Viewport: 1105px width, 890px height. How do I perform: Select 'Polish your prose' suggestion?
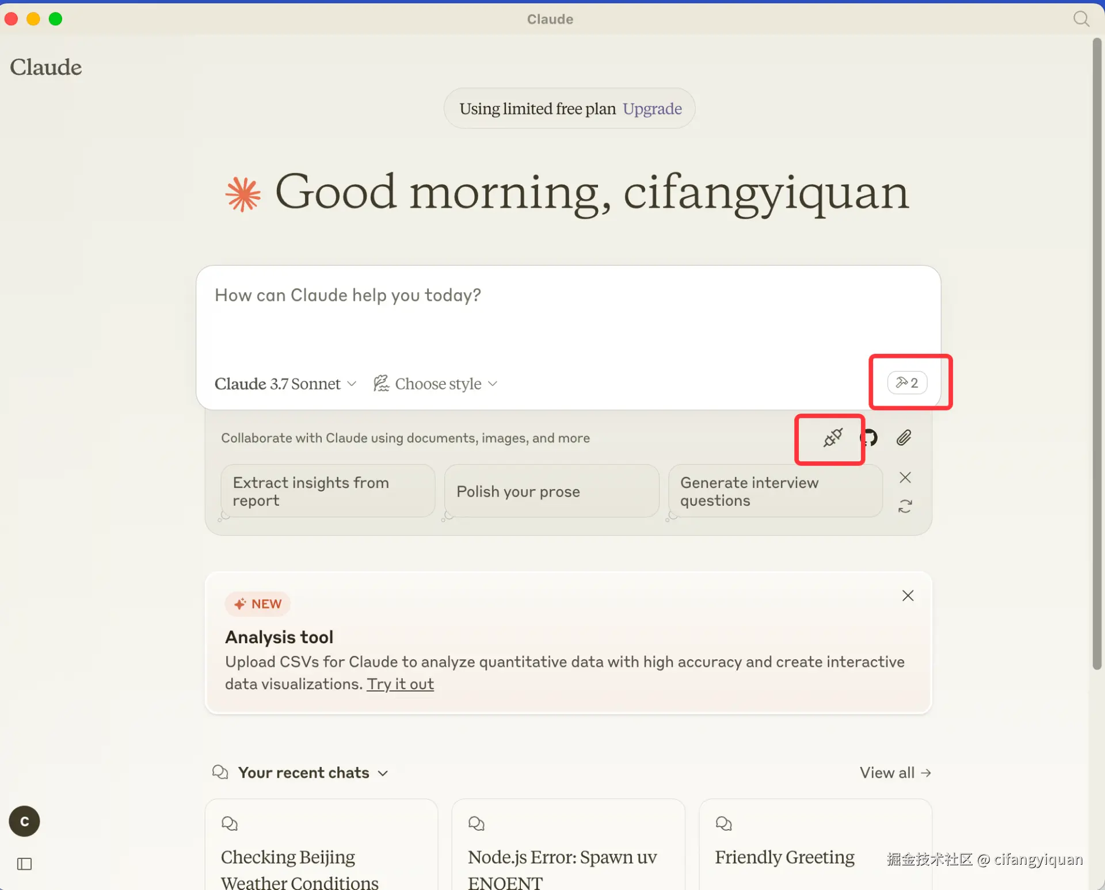point(551,491)
